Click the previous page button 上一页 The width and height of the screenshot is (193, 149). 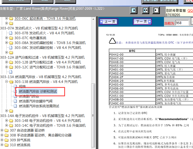click(108, 22)
